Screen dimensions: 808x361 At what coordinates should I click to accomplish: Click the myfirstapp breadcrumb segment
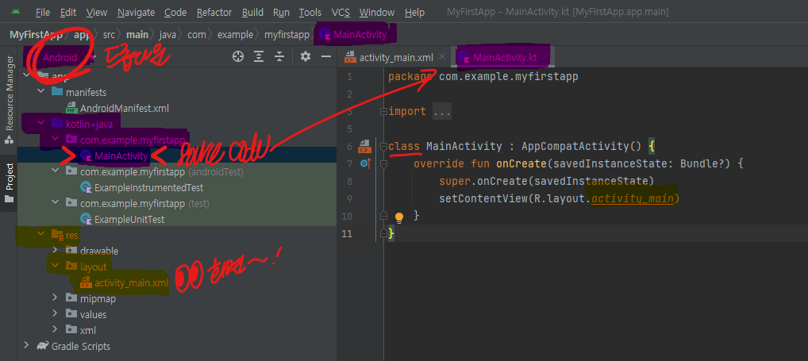tap(287, 35)
